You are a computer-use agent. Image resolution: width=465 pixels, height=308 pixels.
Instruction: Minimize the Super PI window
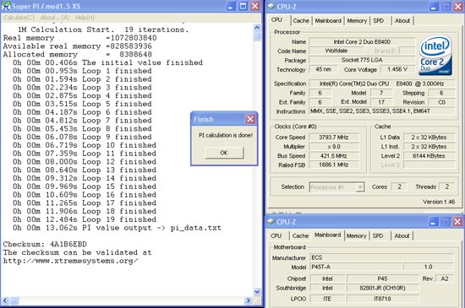231,6
